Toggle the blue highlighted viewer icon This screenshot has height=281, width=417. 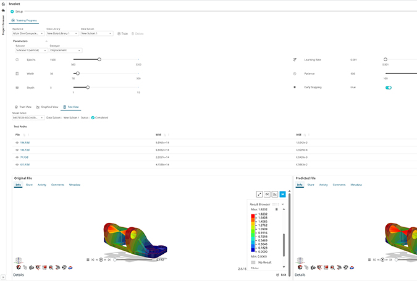(x=283, y=195)
